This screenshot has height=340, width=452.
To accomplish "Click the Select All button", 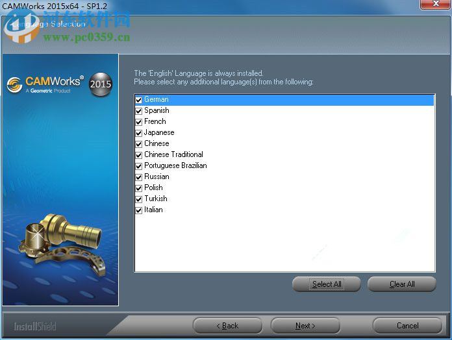I will point(326,284).
